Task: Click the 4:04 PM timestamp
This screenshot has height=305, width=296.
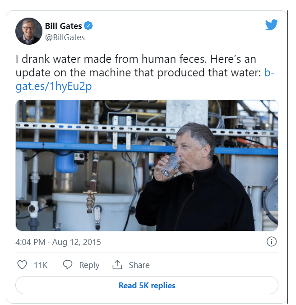Action: click(30, 242)
